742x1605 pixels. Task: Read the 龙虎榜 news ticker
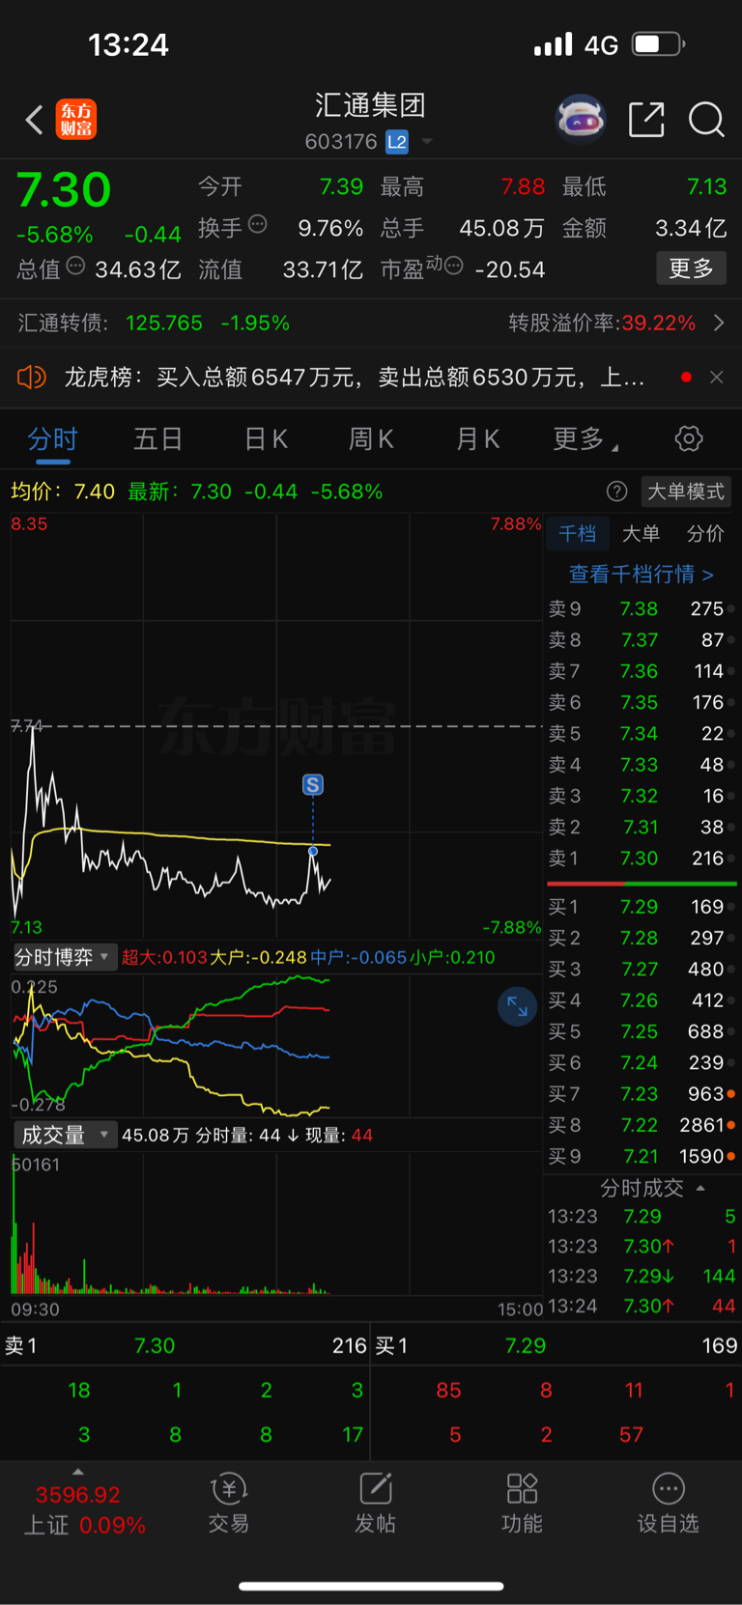(354, 377)
